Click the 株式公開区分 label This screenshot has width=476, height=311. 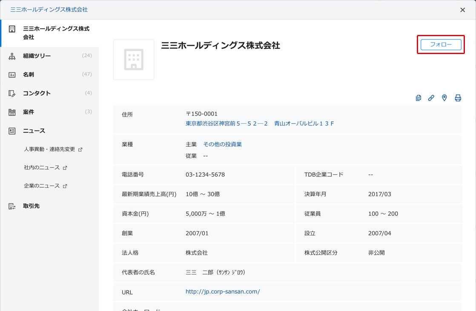pos(321,253)
